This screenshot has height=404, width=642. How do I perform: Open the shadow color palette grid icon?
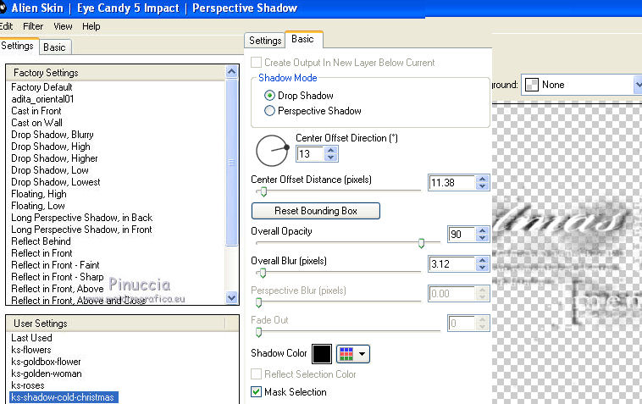pyautogui.click(x=346, y=354)
